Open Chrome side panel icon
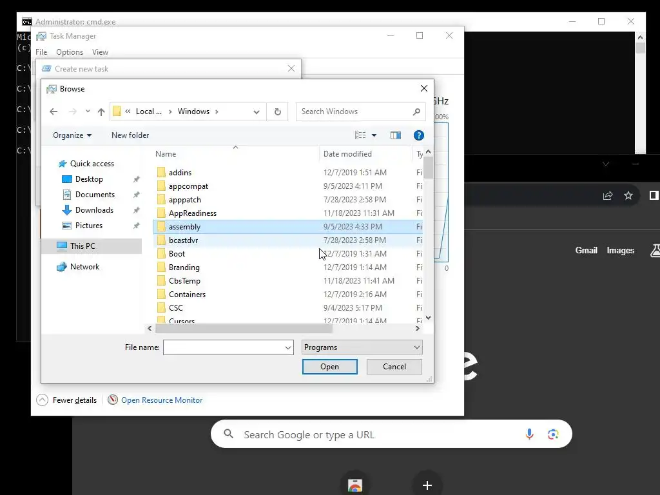This screenshot has width=660, height=495. point(654,195)
